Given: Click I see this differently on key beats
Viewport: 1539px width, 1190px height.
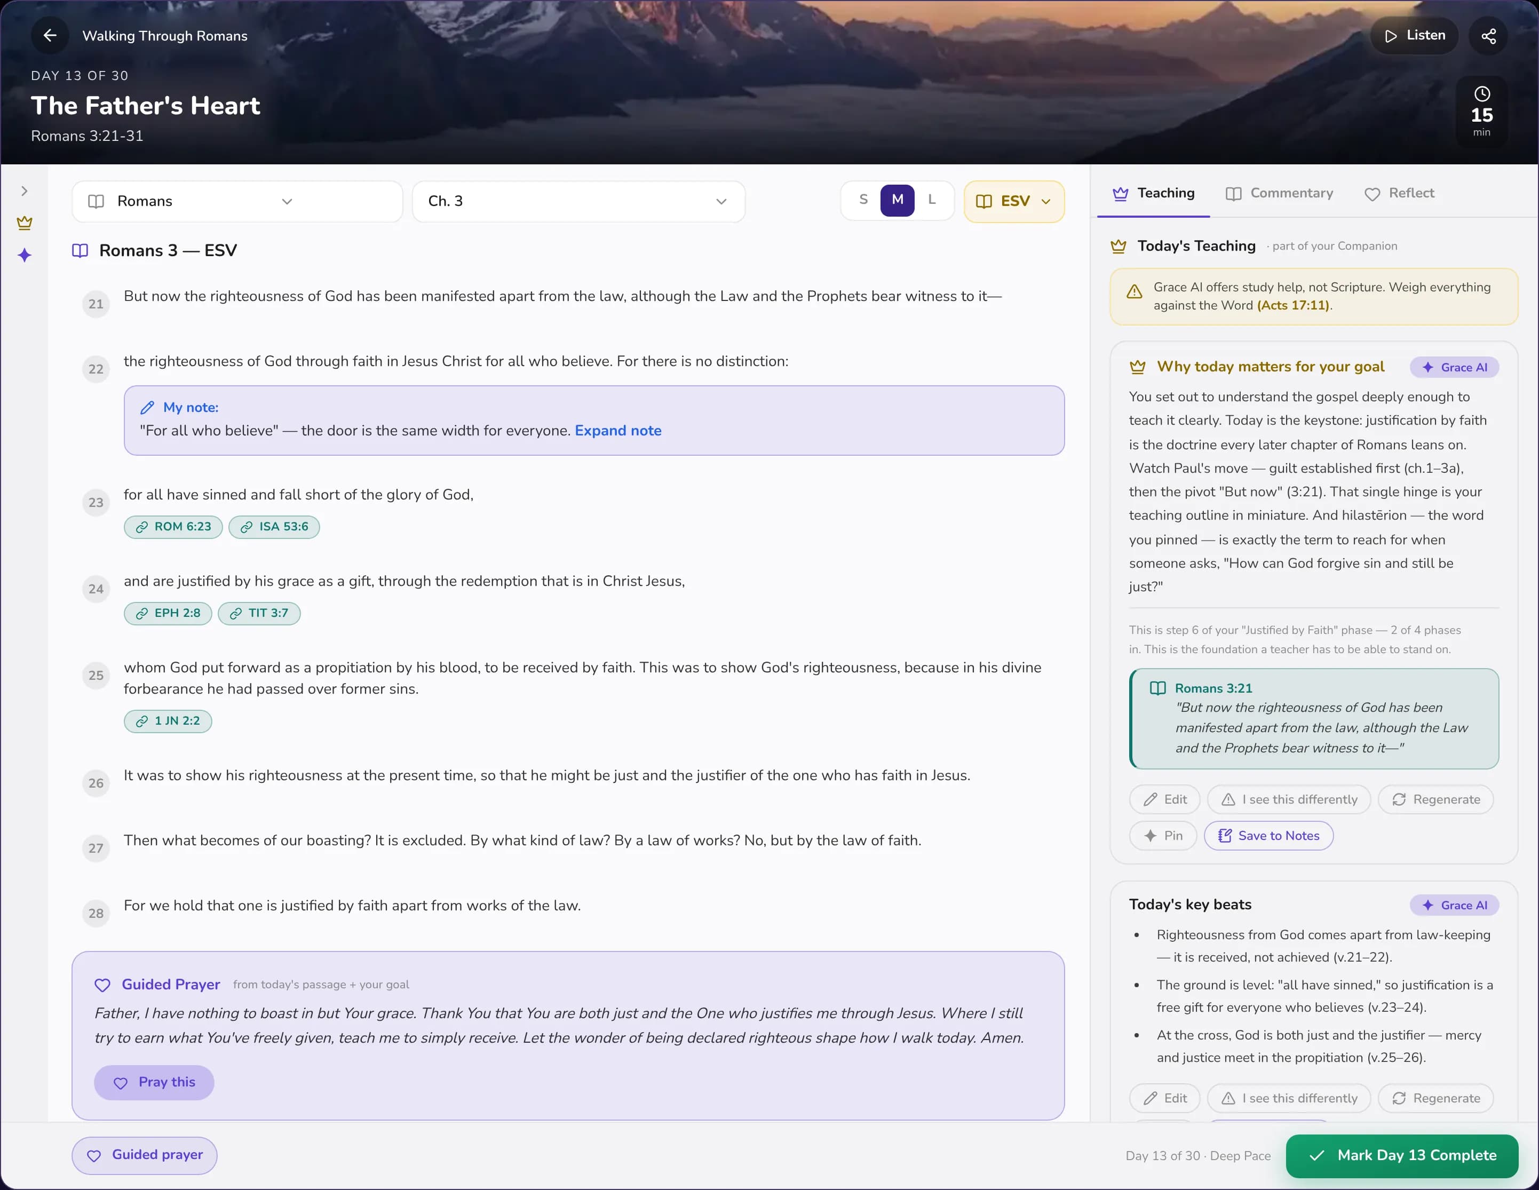Looking at the screenshot, I should coord(1289,1098).
